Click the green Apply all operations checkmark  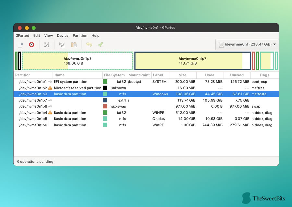point(100,44)
